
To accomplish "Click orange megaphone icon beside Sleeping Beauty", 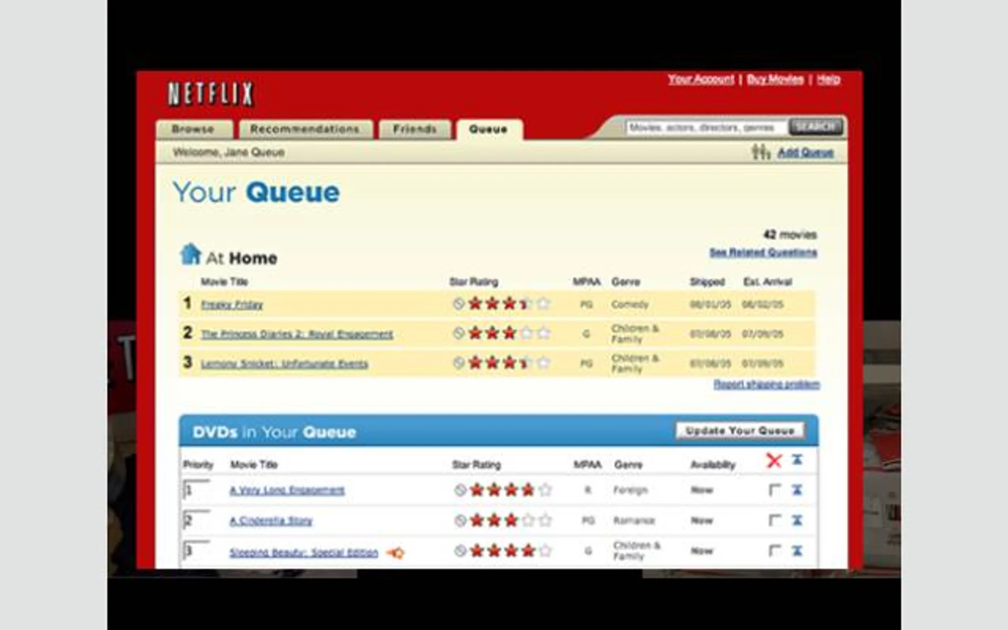I will [x=395, y=553].
